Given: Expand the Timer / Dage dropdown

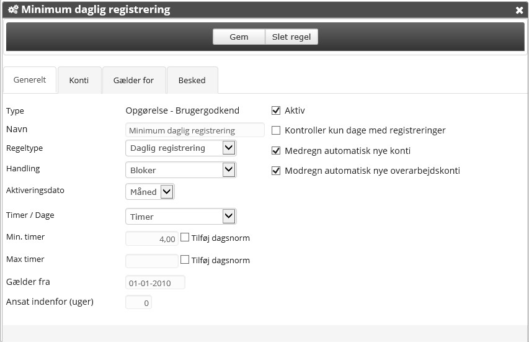Looking at the screenshot, I should click(180, 217).
